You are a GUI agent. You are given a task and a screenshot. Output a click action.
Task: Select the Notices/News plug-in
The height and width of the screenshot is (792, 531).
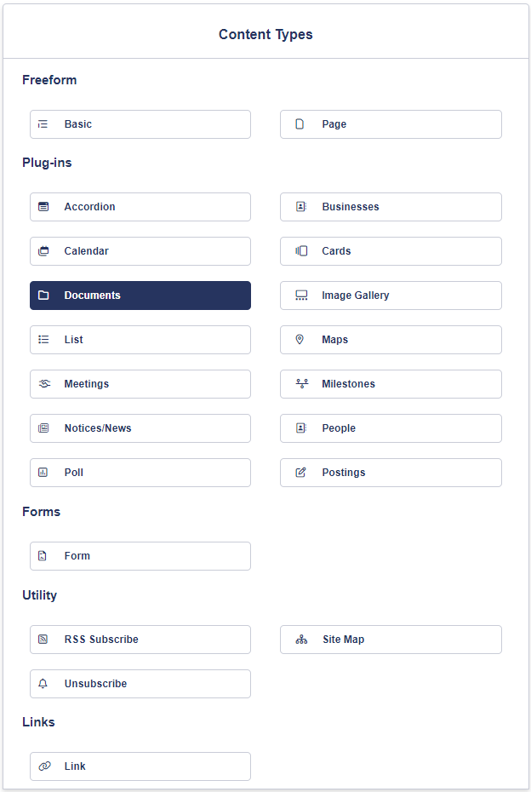pos(140,428)
